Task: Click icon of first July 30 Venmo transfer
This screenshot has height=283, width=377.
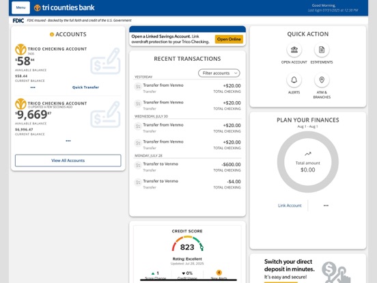Action: tap(138, 126)
